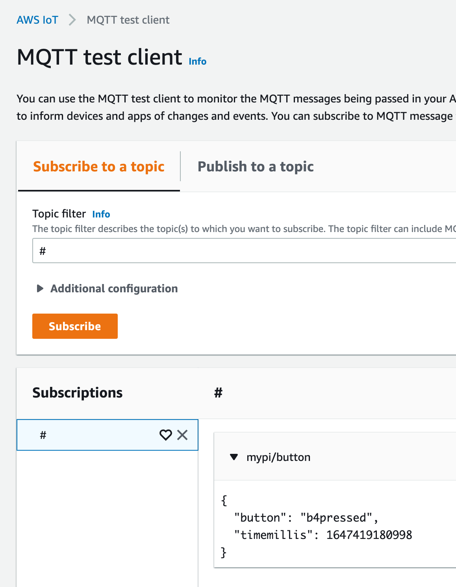The image size is (456, 587).
Task: Click the mypi/button topic name
Action: [x=278, y=457]
